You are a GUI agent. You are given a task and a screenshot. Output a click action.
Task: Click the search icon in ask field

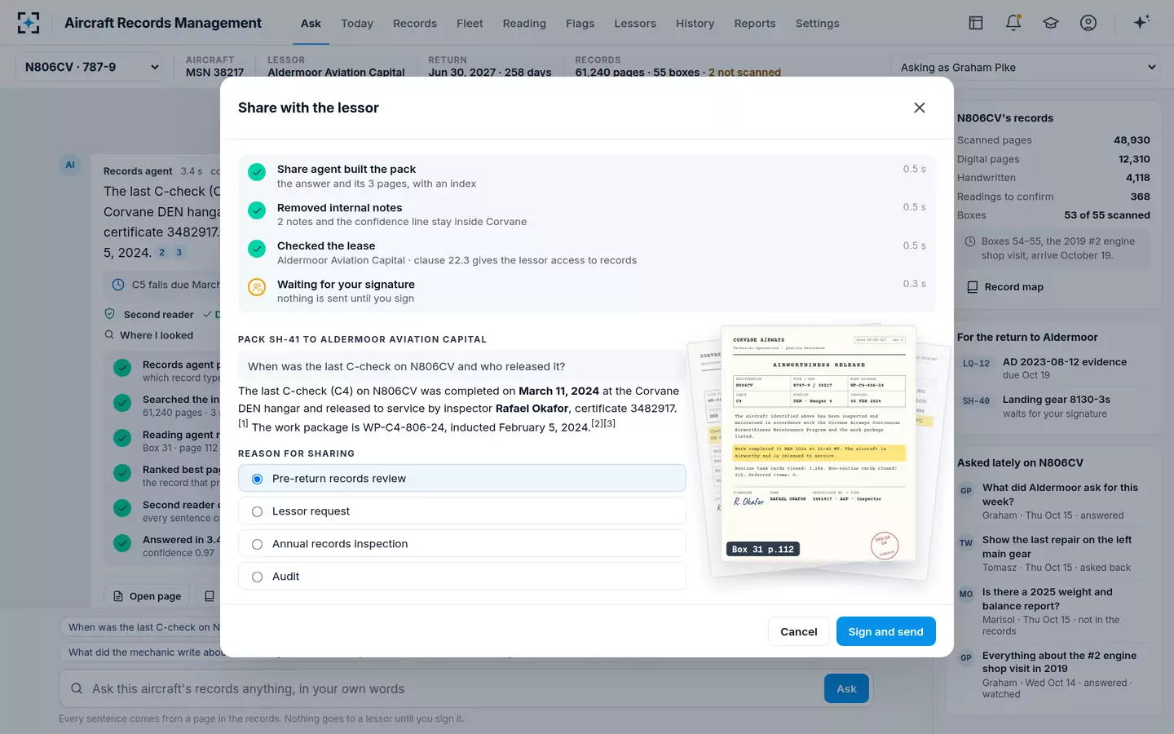click(x=77, y=688)
